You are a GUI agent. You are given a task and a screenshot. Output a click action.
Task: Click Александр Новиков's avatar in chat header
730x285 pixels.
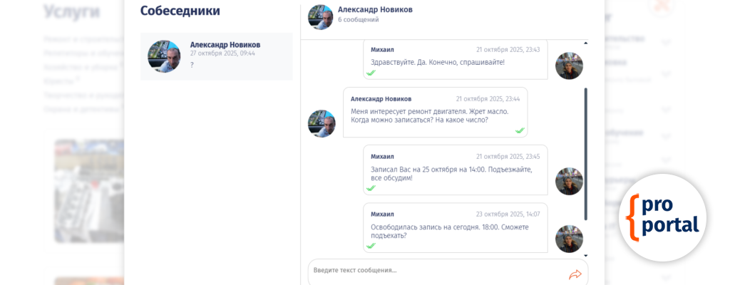[321, 17]
